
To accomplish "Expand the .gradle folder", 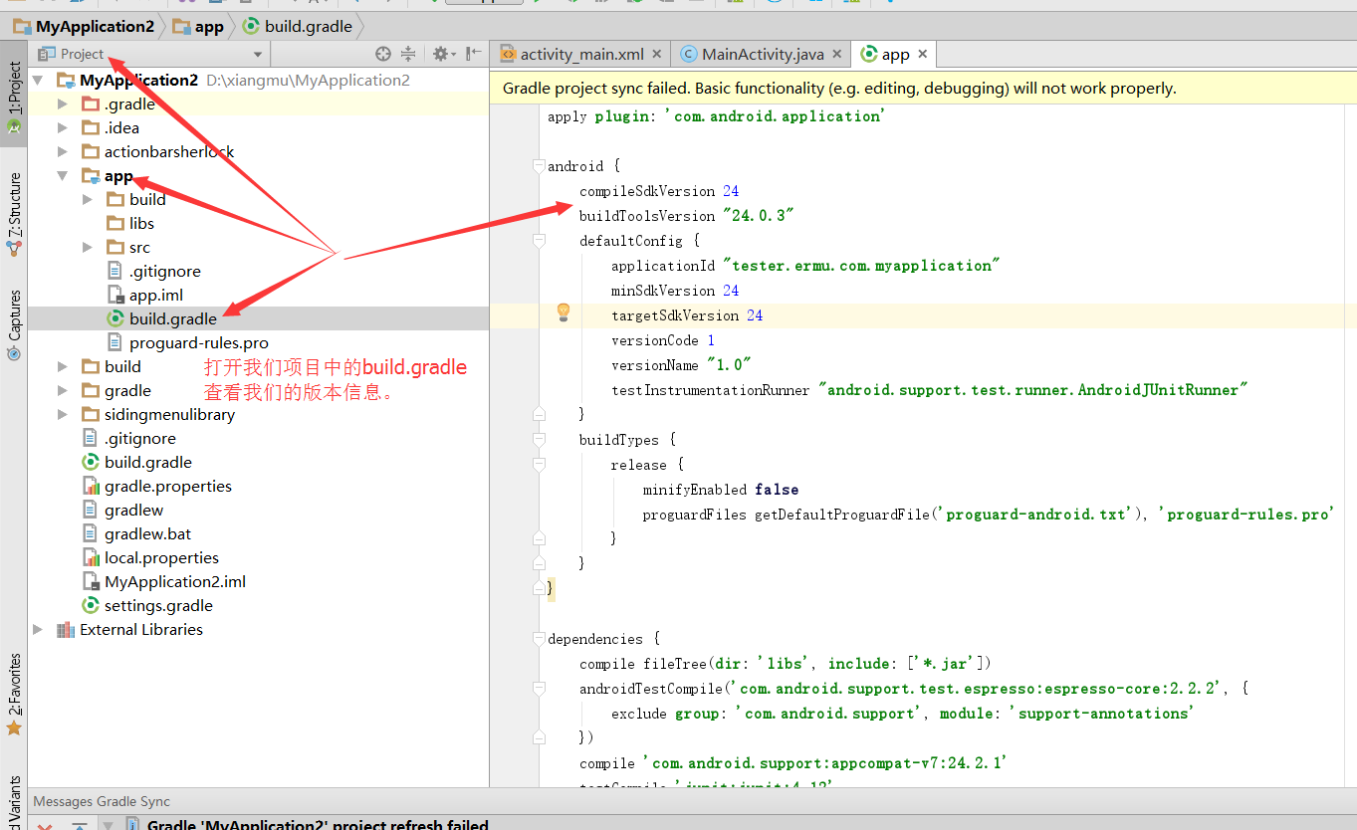I will 63,104.
